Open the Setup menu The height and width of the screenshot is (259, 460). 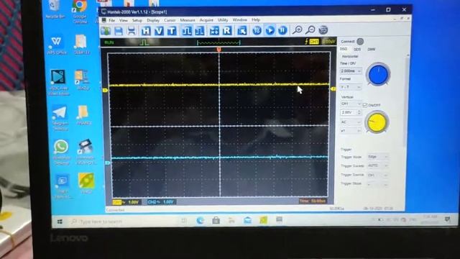point(137,21)
